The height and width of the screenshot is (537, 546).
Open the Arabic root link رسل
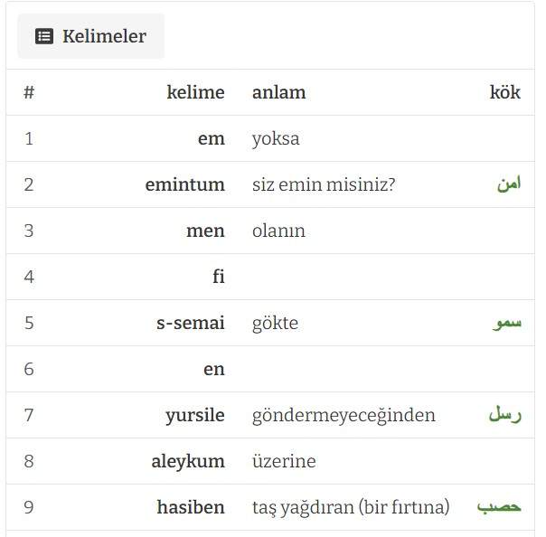505,414
